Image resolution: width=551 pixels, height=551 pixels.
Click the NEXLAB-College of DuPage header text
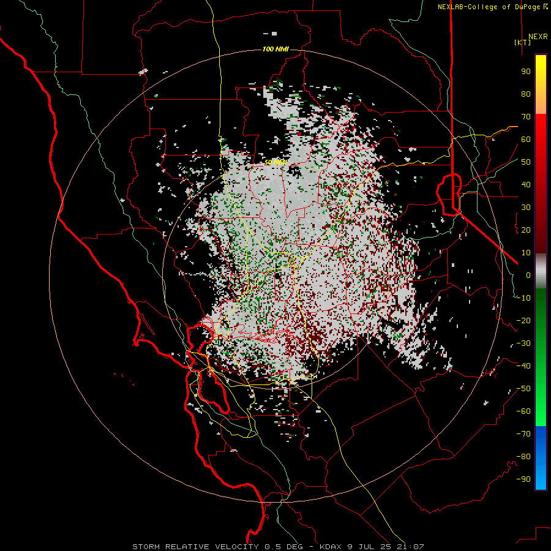coord(492,7)
